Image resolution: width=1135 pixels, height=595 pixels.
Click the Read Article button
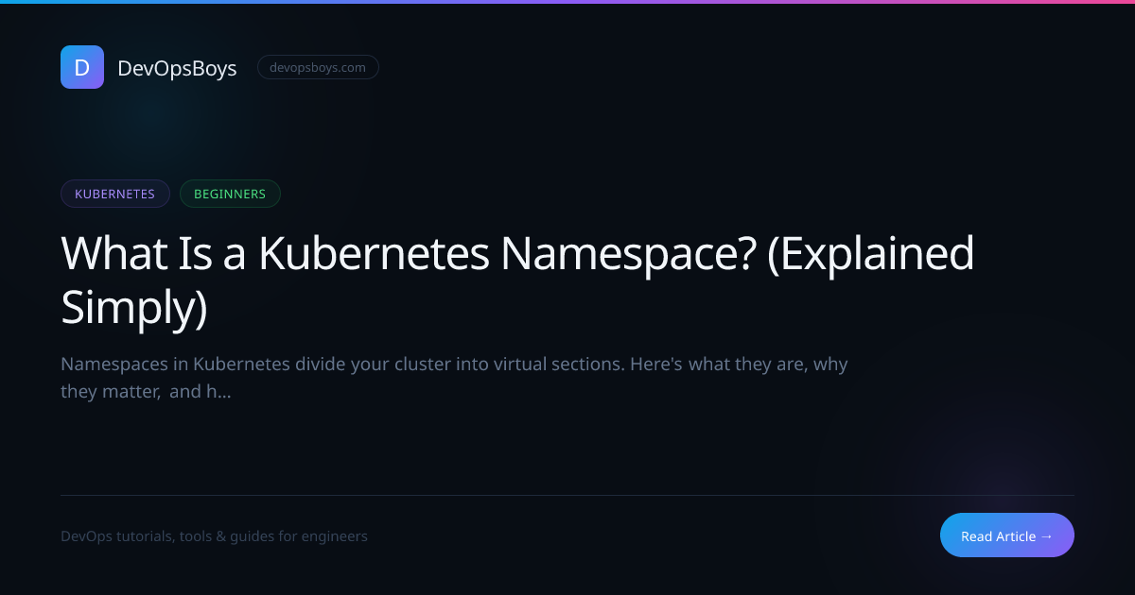1007,535
